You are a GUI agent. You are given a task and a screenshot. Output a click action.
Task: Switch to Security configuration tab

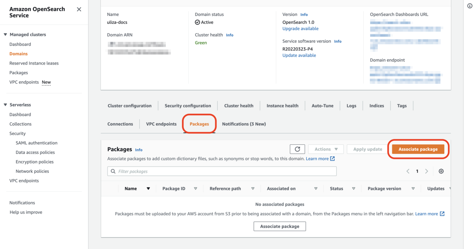click(188, 105)
